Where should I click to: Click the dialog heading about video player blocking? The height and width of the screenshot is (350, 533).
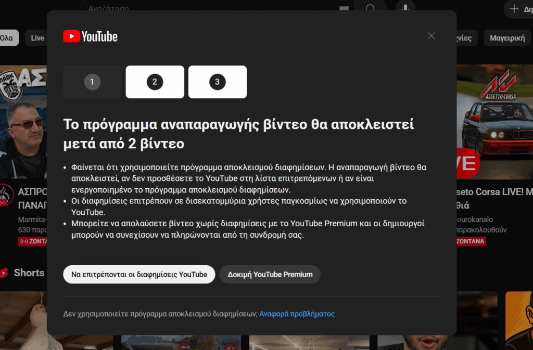click(238, 134)
